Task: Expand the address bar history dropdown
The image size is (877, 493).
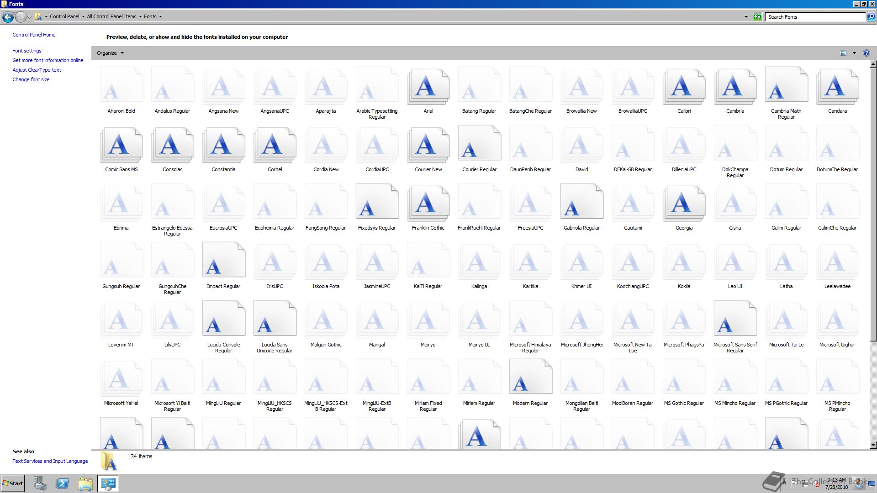Action: 746,17
